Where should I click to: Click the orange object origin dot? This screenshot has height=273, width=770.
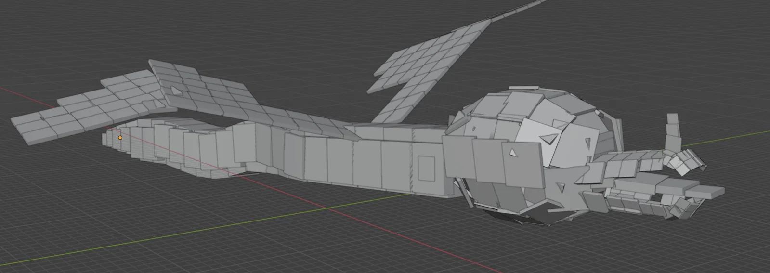tap(120, 138)
